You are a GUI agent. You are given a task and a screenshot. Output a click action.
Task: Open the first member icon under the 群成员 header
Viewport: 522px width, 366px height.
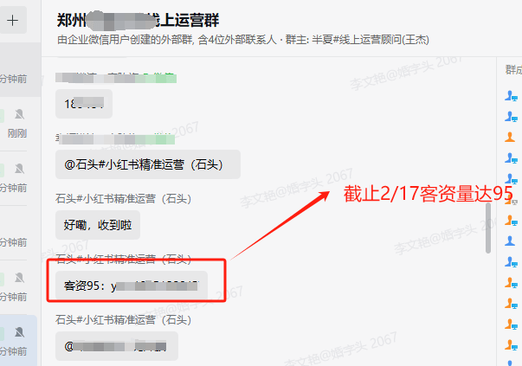pos(511,96)
